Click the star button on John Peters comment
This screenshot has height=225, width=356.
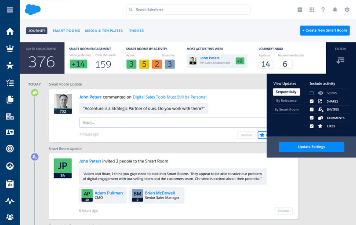pos(262,135)
